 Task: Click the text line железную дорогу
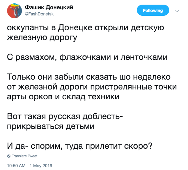click(x=42, y=38)
